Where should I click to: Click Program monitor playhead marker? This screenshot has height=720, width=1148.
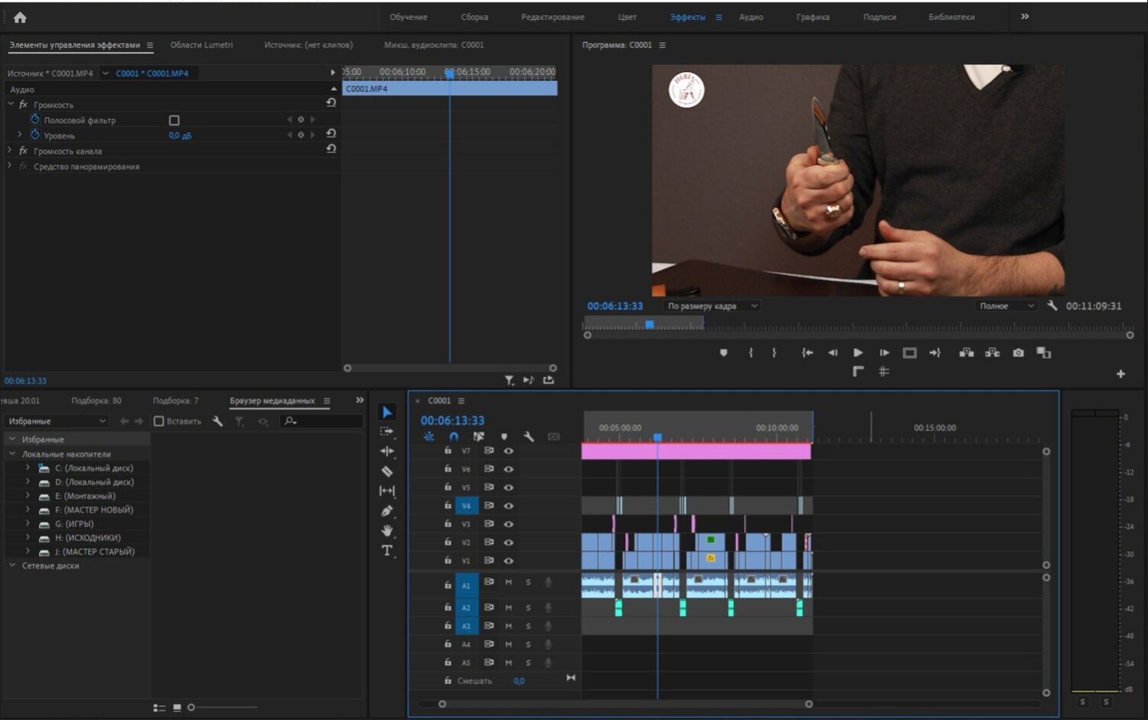649,324
